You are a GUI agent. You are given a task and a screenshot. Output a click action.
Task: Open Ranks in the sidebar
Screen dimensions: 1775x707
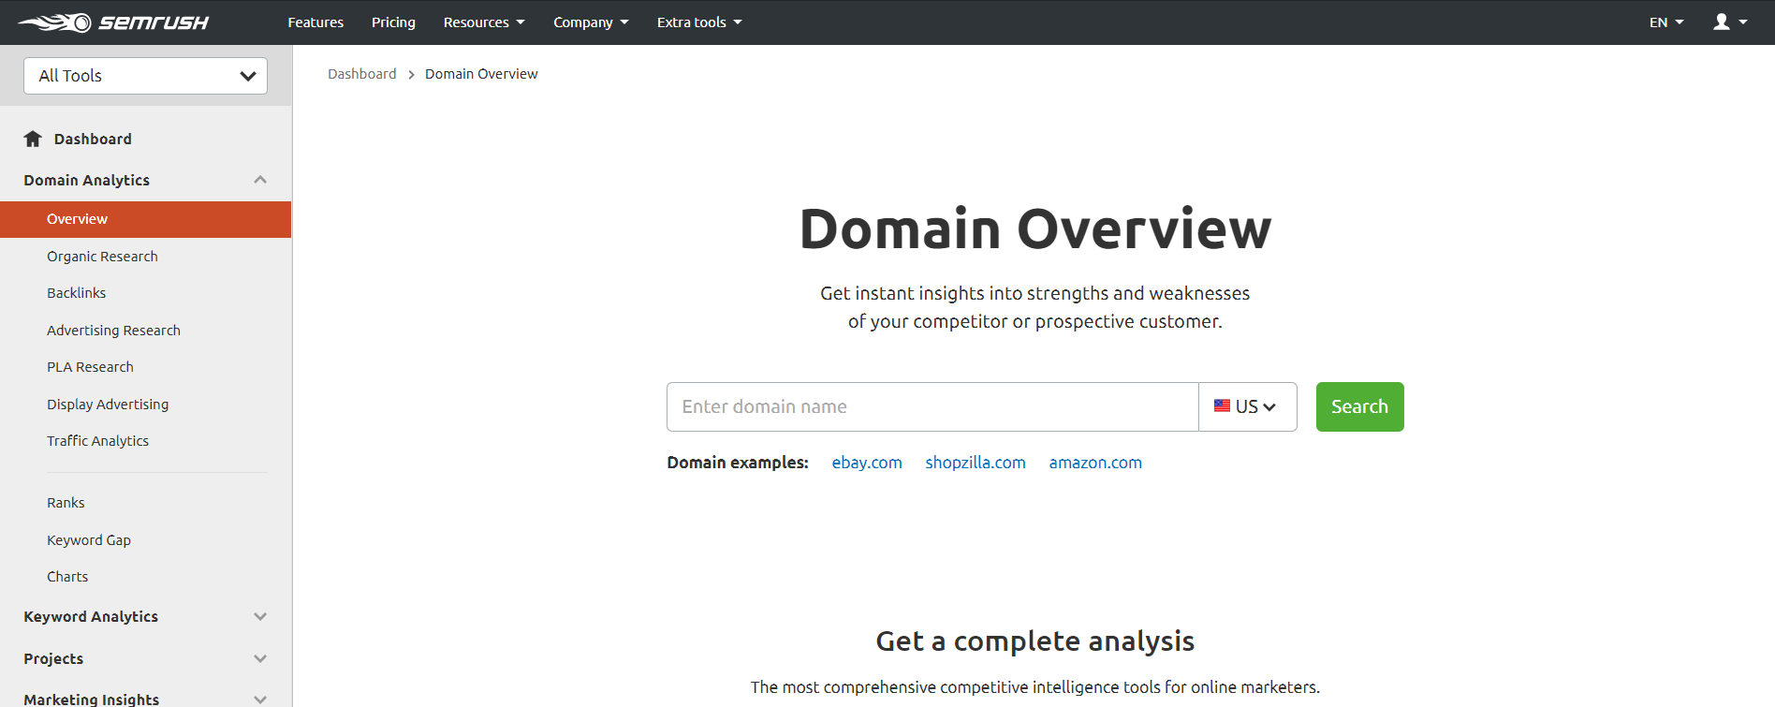click(x=66, y=503)
